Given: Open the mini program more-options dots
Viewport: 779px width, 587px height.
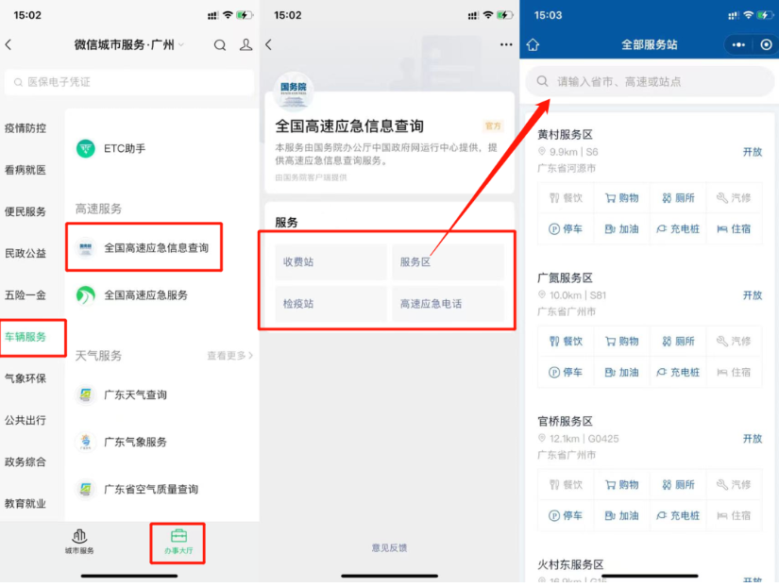Looking at the screenshot, I should pos(738,44).
